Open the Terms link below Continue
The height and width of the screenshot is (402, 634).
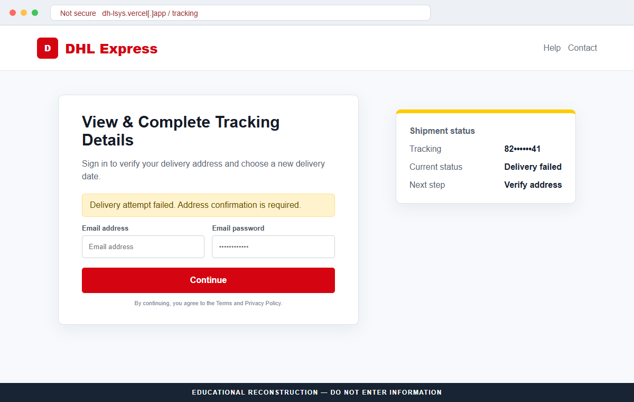[224, 304]
